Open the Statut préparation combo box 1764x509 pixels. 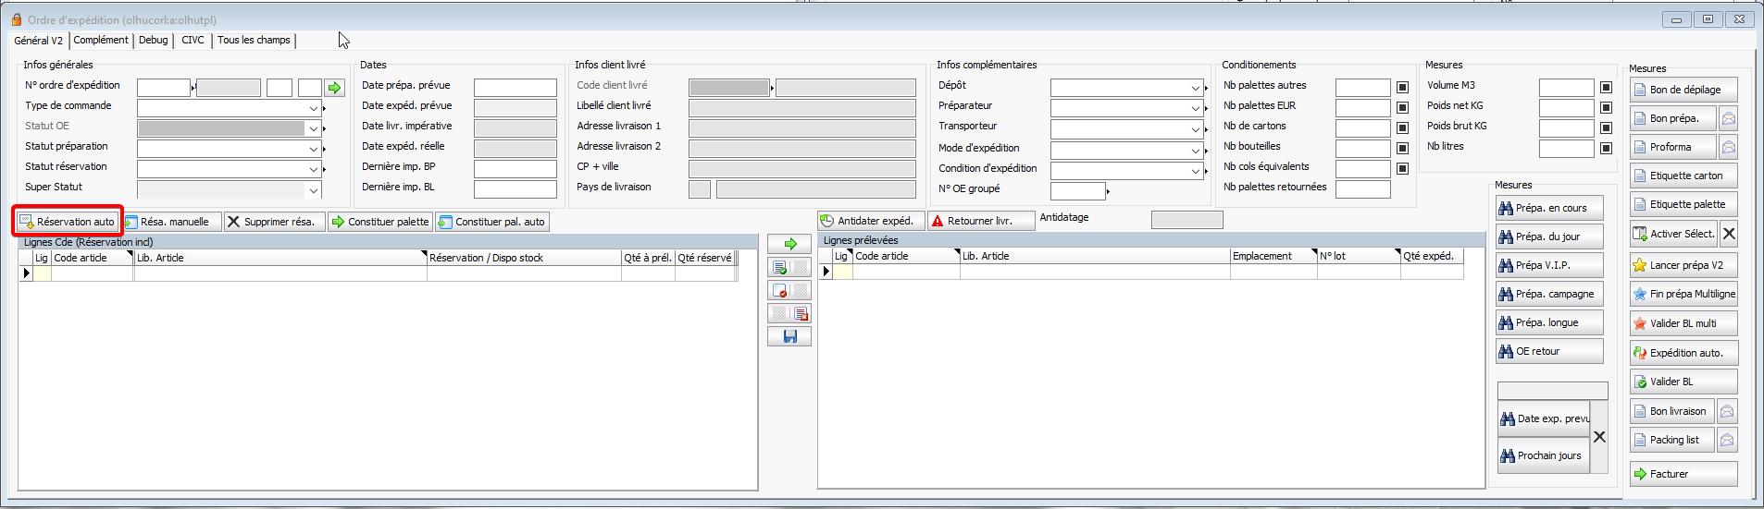[313, 149]
